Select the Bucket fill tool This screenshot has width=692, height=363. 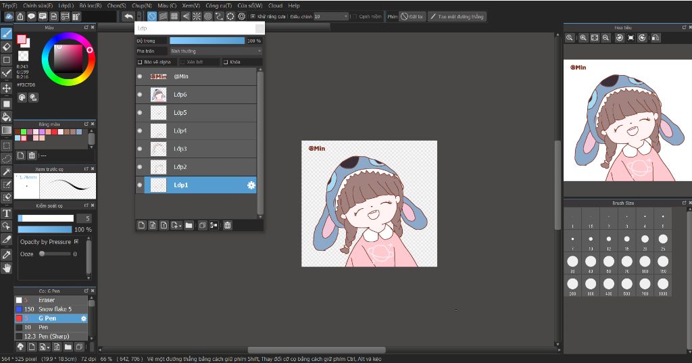pos(7,117)
